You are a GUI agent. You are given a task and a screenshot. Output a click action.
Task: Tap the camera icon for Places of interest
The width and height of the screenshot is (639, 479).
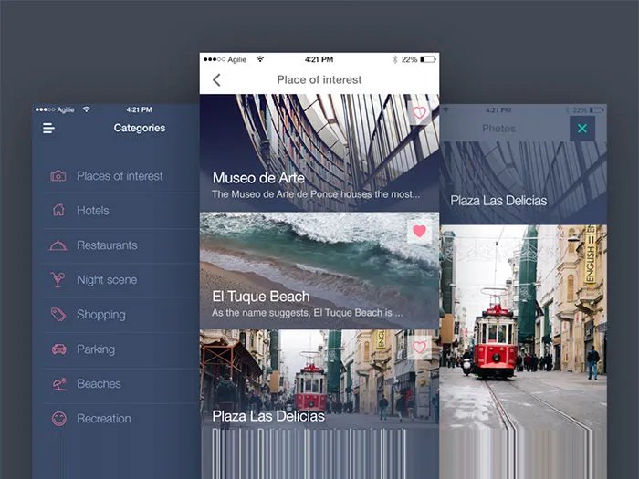pyautogui.click(x=58, y=176)
